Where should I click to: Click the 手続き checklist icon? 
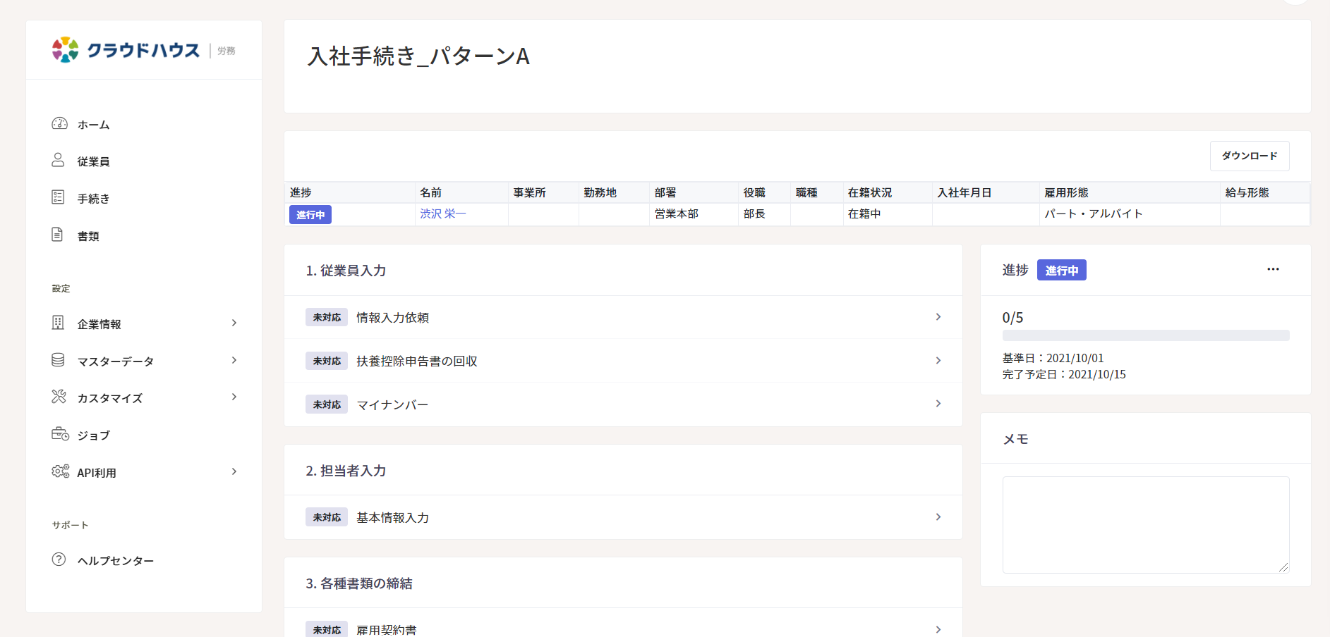coord(58,197)
